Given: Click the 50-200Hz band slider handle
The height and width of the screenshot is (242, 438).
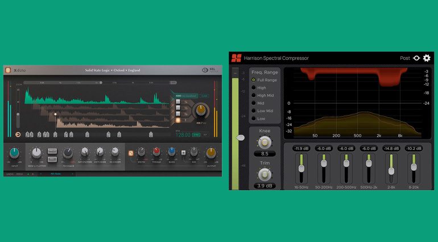Looking at the screenshot, I should click(x=324, y=163).
